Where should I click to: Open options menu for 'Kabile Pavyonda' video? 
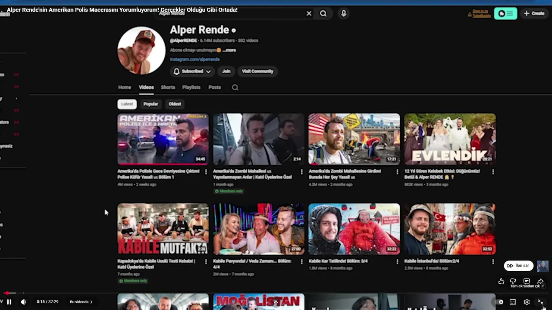click(301, 262)
